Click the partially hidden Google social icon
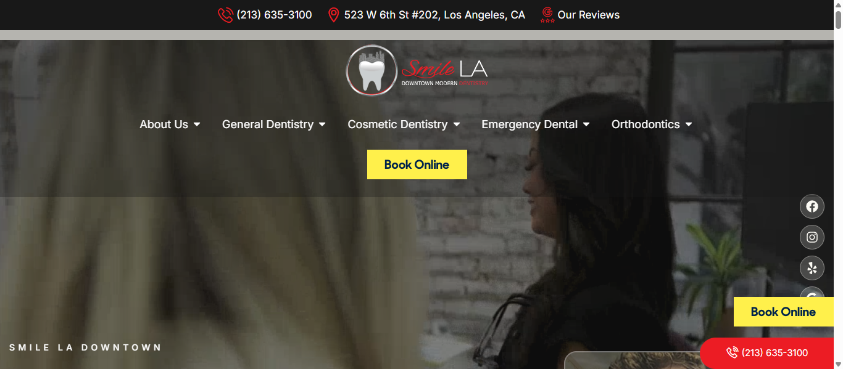The height and width of the screenshot is (369, 843). pos(812,292)
